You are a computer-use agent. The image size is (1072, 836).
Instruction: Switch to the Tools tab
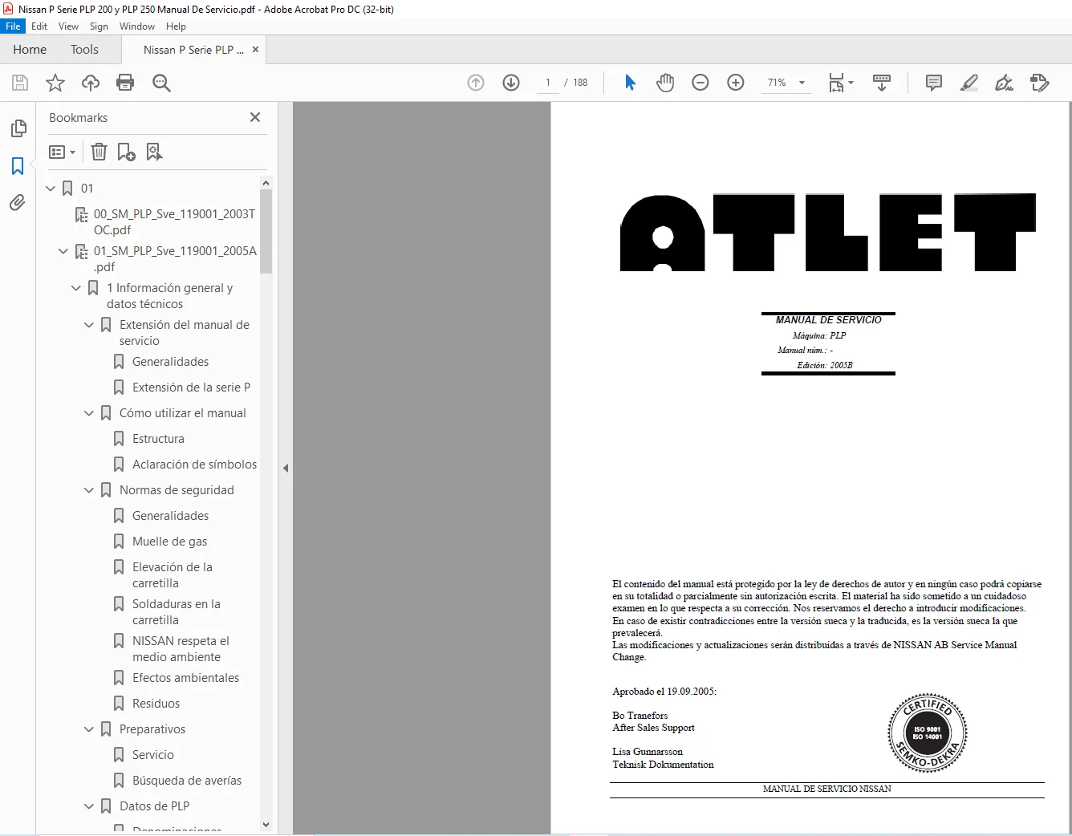(x=84, y=50)
